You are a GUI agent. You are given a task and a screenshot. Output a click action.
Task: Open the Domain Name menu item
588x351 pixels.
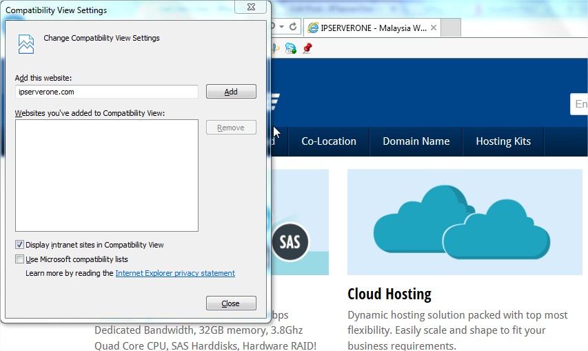click(x=416, y=141)
